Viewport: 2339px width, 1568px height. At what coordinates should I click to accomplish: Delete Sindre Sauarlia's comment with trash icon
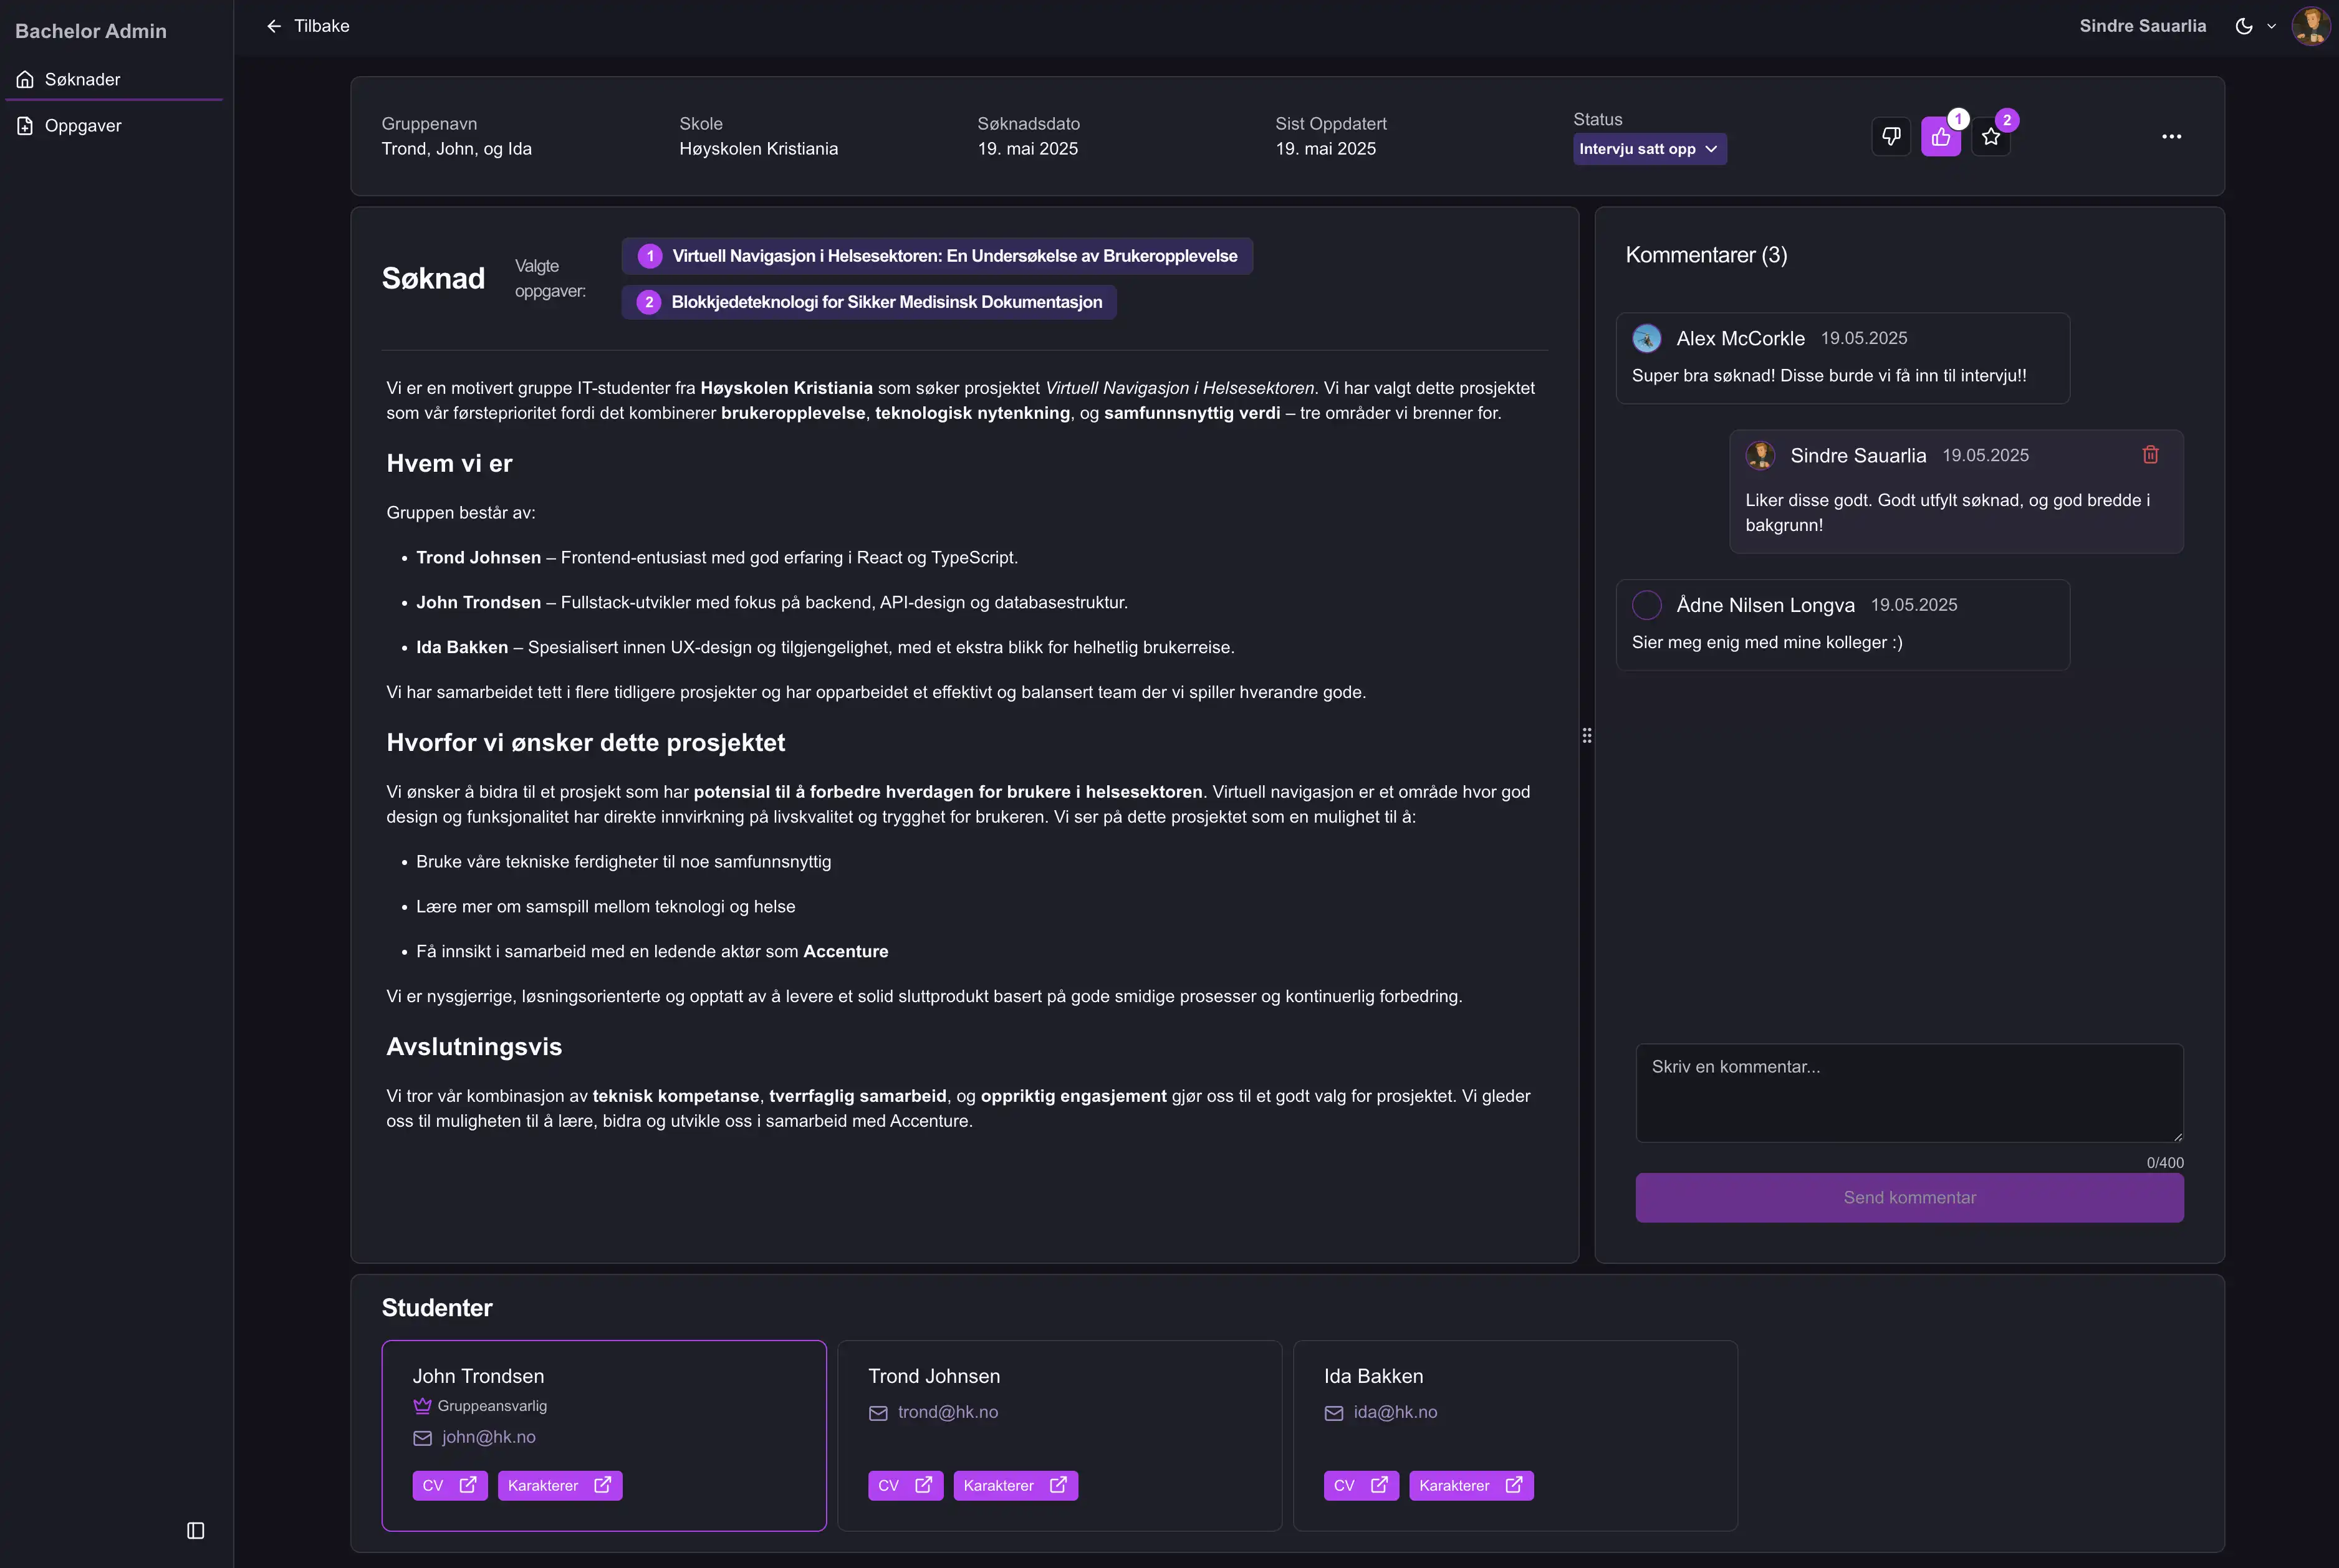pyautogui.click(x=2150, y=455)
